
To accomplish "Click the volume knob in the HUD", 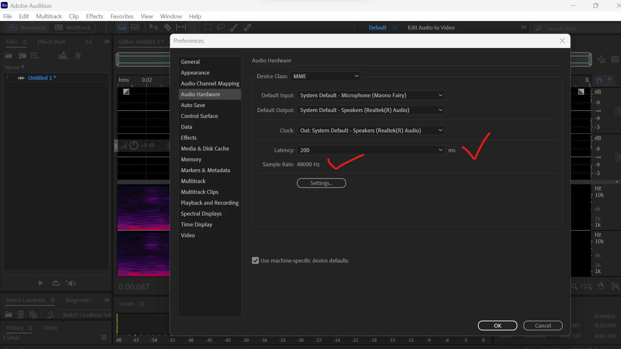I will tap(134, 145).
